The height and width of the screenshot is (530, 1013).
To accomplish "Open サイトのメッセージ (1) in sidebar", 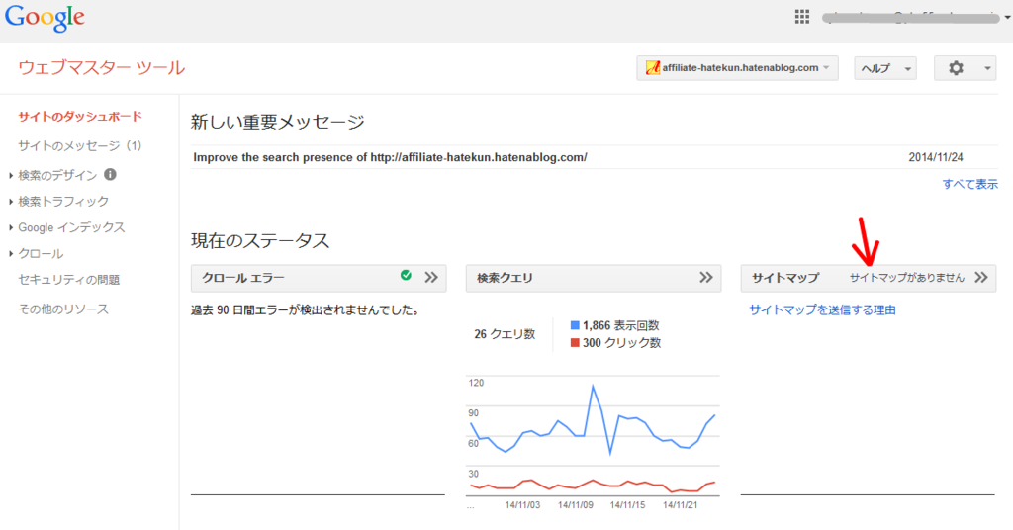I will [80, 146].
